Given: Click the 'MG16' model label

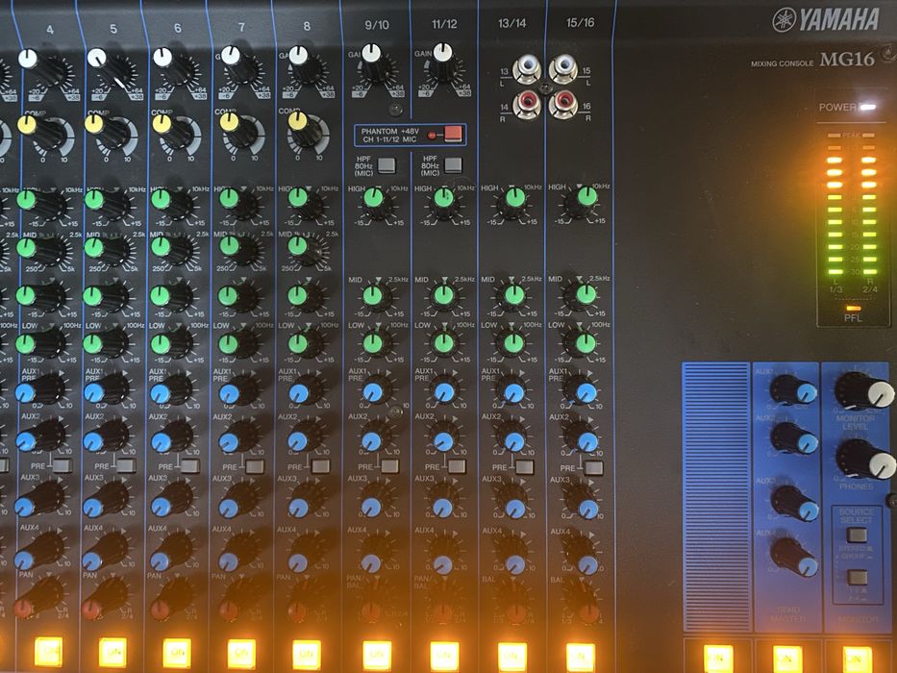Looking at the screenshot, I should tap(847, 59).
